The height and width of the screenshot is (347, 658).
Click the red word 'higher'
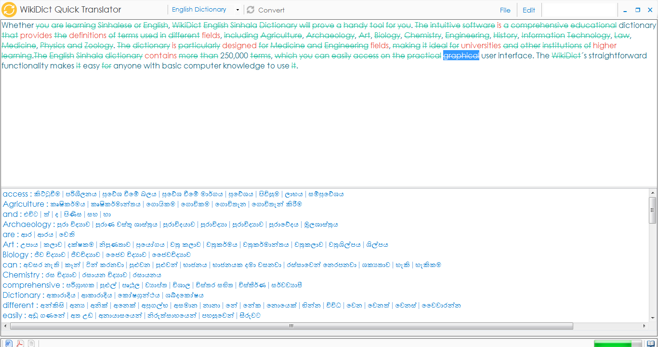pyautogui.click(x=605, y=45)
